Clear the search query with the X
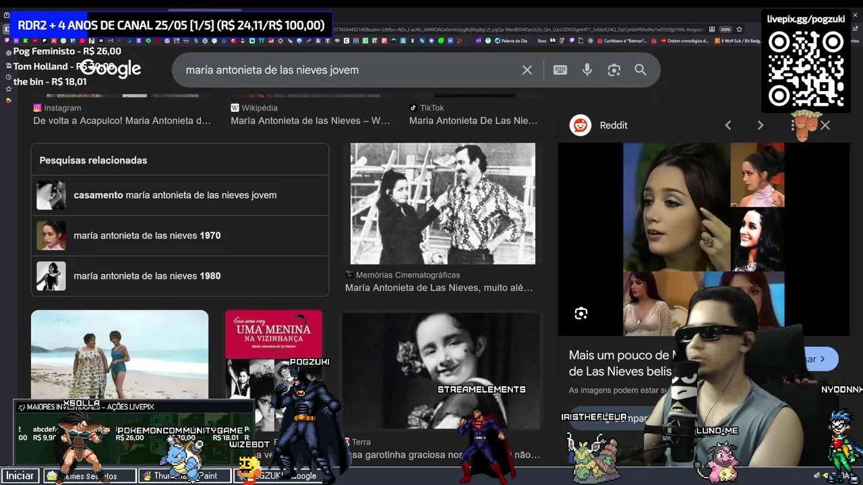Viewport: 863px width, 485px height. point(527,70)
